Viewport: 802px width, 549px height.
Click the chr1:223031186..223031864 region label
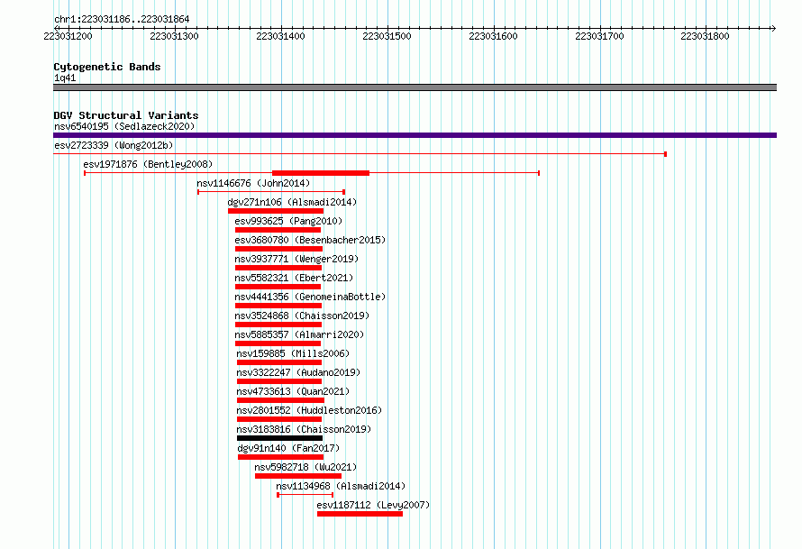pos(122,19)
